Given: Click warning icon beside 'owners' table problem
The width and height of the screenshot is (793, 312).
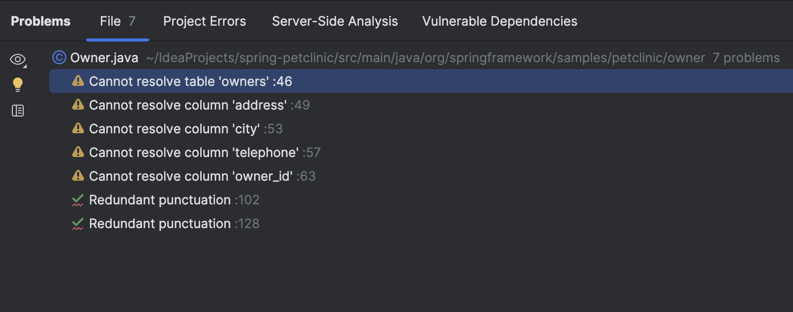Looking at the screenshot, I should pos(78,81).
